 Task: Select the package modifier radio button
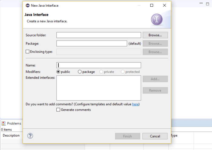(80, 72)
